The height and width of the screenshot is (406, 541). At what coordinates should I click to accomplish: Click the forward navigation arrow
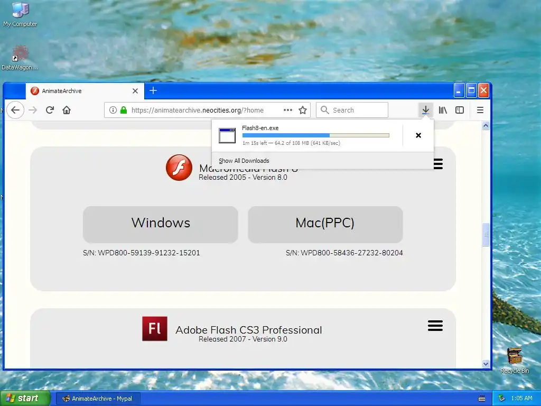(33, 110)
